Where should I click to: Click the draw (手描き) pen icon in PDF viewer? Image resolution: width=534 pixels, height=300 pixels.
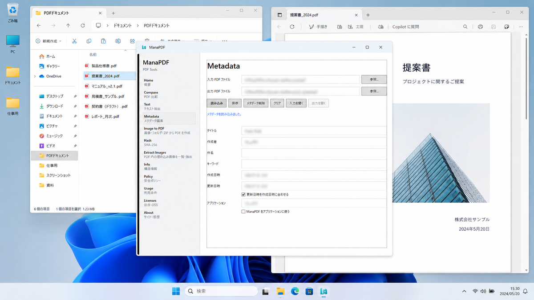coord(311,27)
